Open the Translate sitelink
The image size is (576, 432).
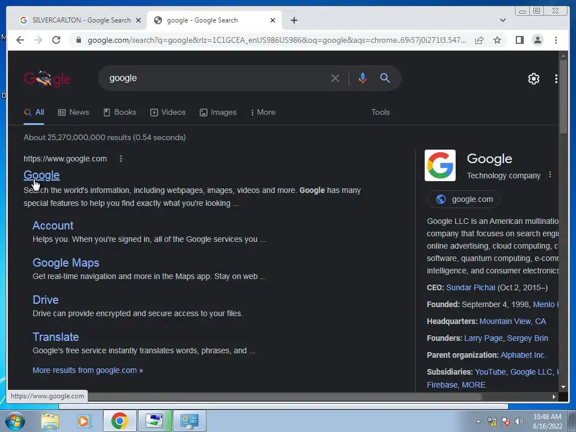tap(56, 337)
